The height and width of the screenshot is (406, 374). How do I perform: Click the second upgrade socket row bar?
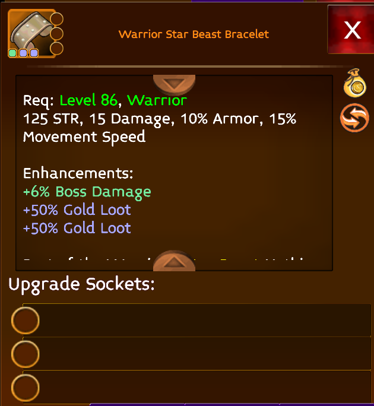click(x=197, y=354)
